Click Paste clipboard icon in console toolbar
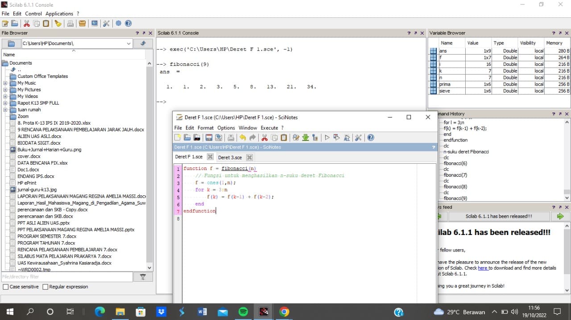 [x=46, y=24]
